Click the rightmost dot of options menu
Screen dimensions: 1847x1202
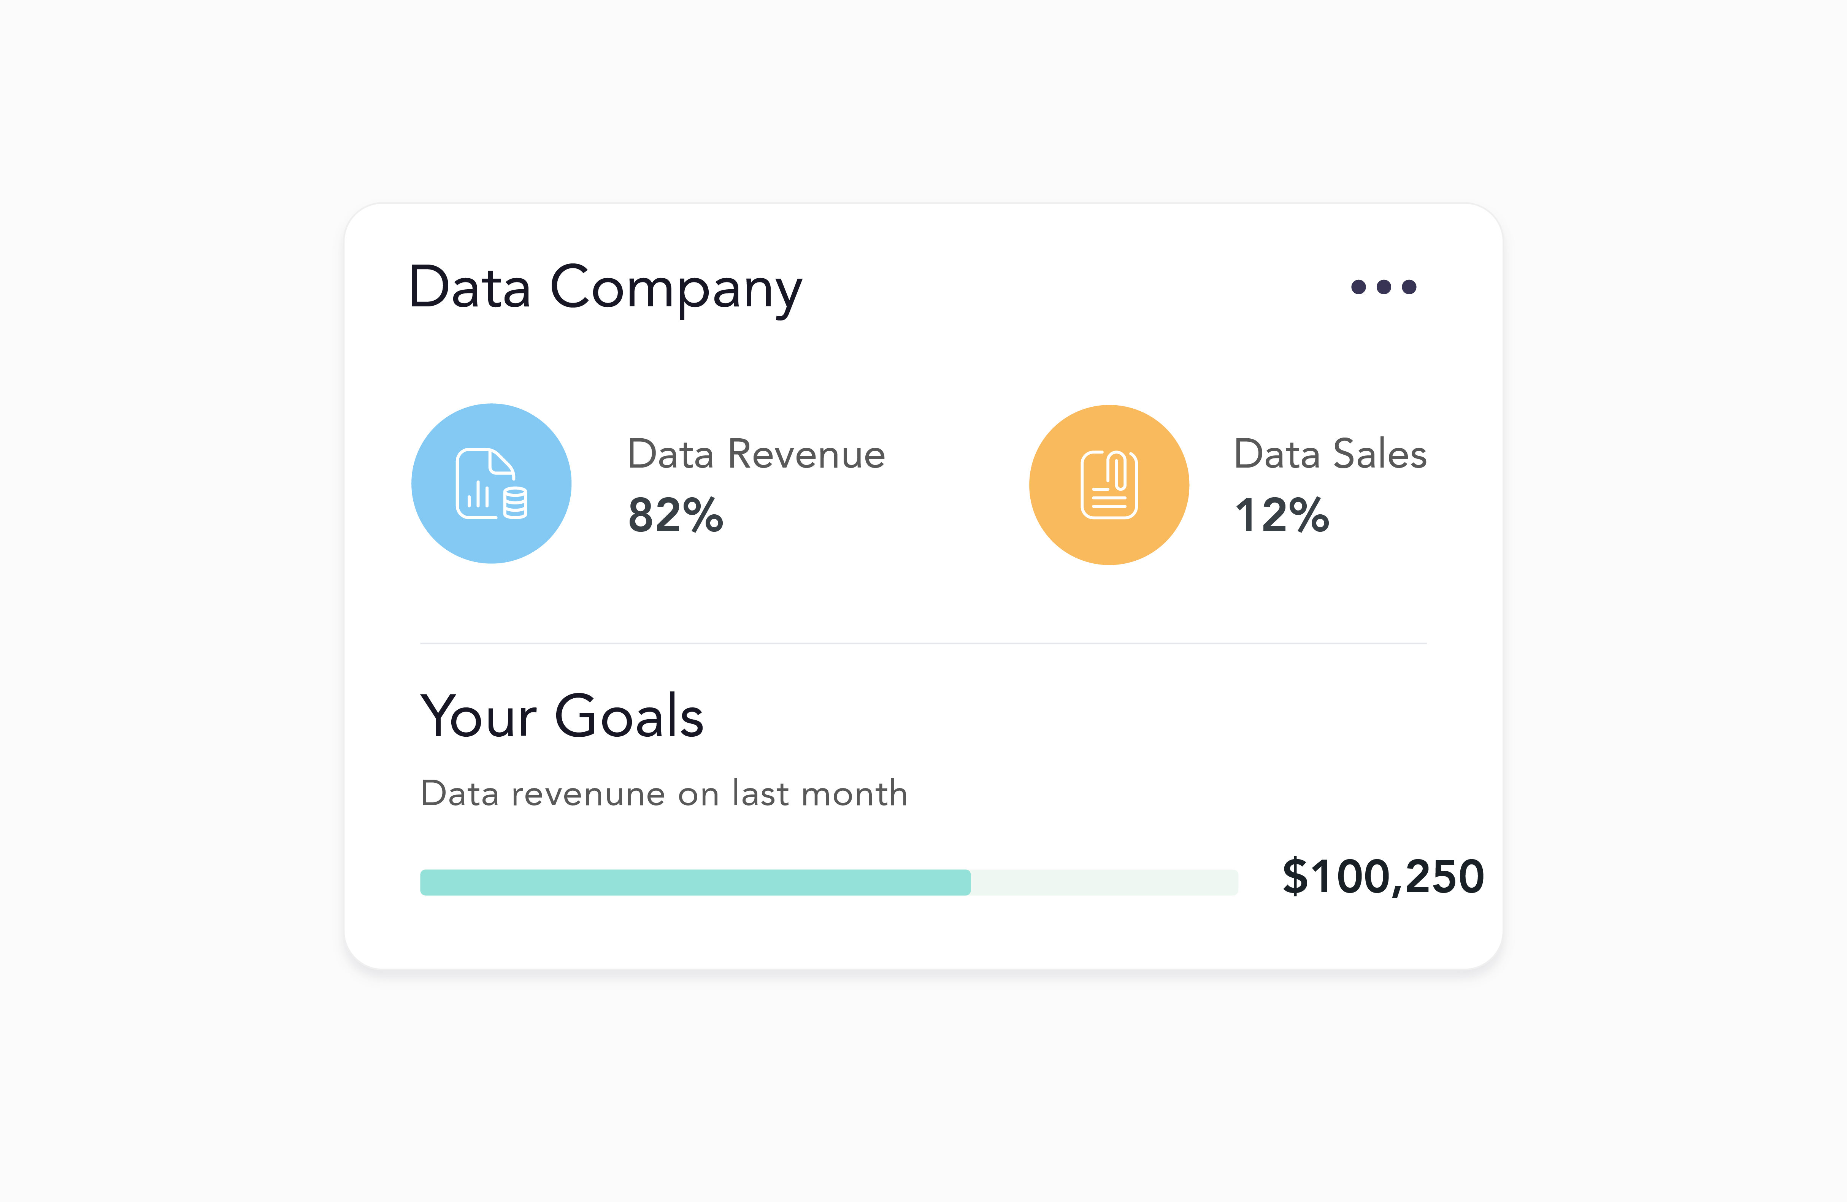pyautogui.click(x=1409, y=287)
